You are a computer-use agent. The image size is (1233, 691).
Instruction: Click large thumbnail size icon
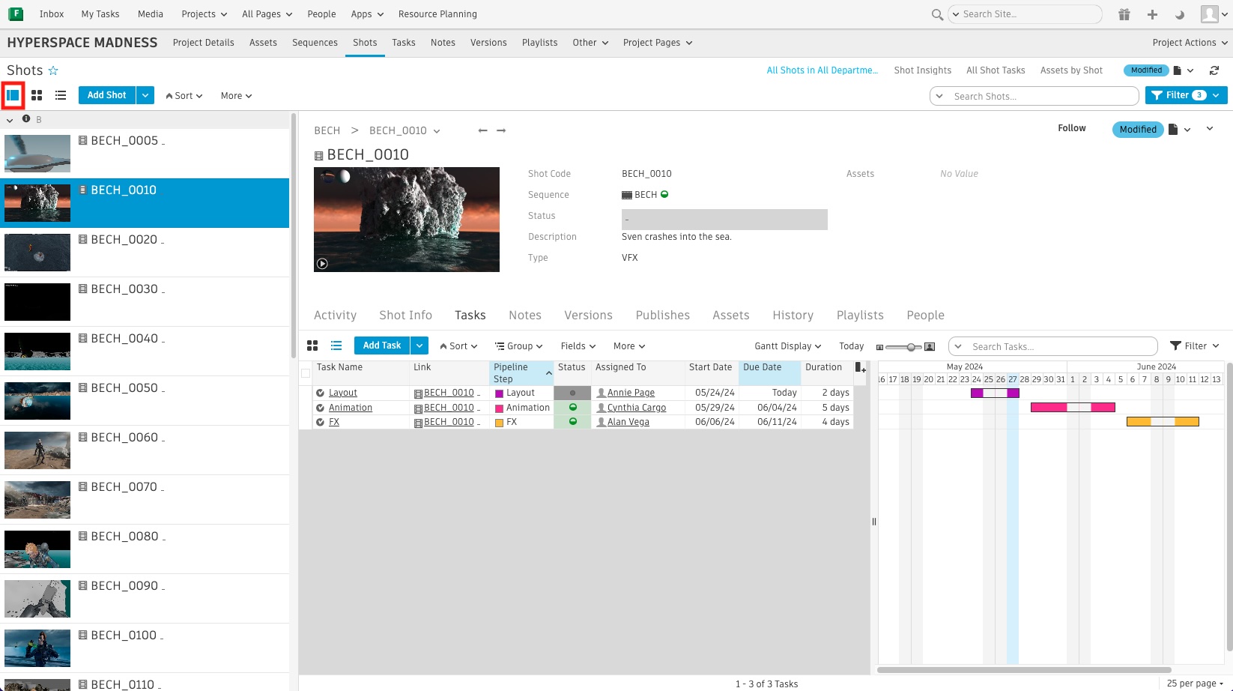(930, 347)
